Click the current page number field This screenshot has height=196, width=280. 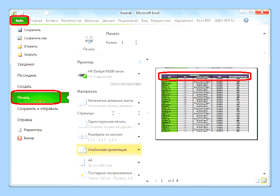coord(162,181)
